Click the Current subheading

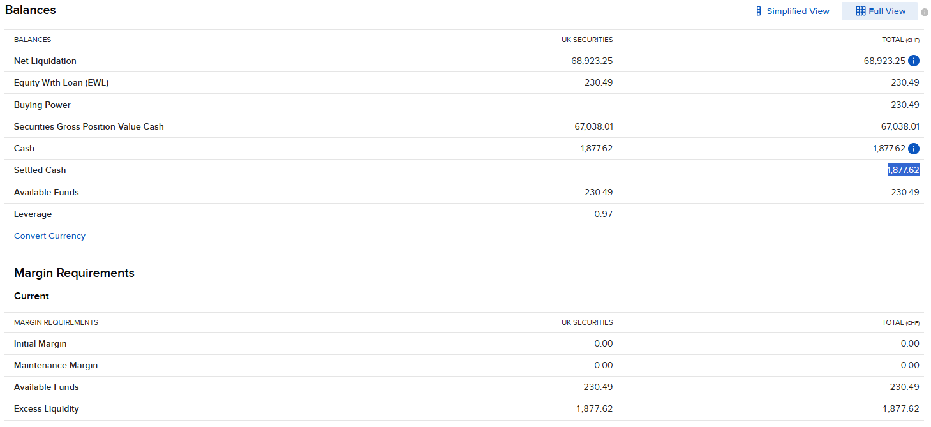31,296
